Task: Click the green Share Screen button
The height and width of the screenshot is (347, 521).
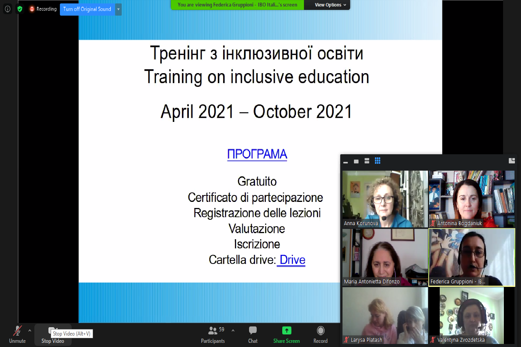Action: pyautogui.click(x=286, y=334)
